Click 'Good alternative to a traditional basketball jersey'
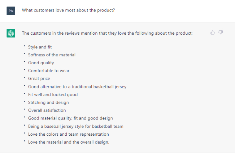 [77, 87]
